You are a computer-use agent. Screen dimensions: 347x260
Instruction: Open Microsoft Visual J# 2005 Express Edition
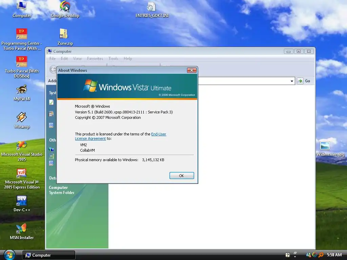click(22, 179)
